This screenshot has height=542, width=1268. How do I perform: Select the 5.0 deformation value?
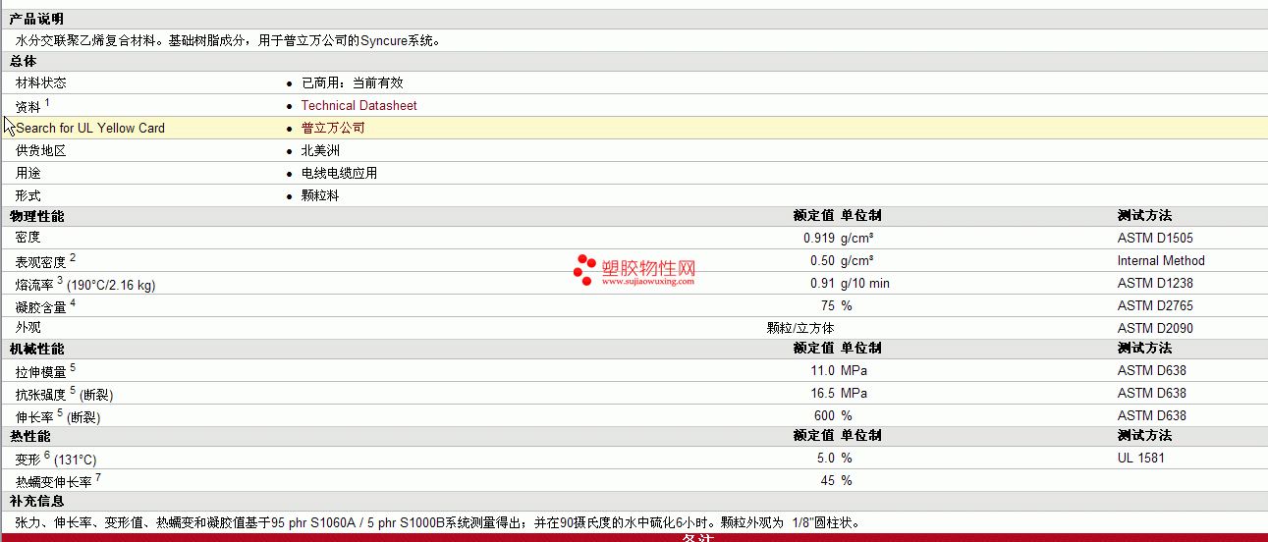click(x=825, y=458)
